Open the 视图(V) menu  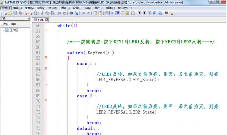point(41,8)
